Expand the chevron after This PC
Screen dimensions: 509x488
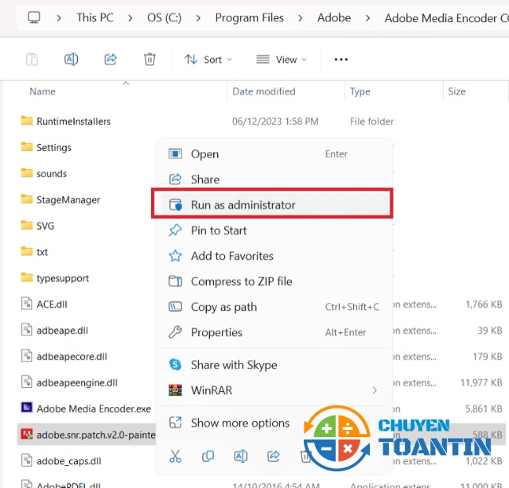pyautogui.click(x=130, y=17)
